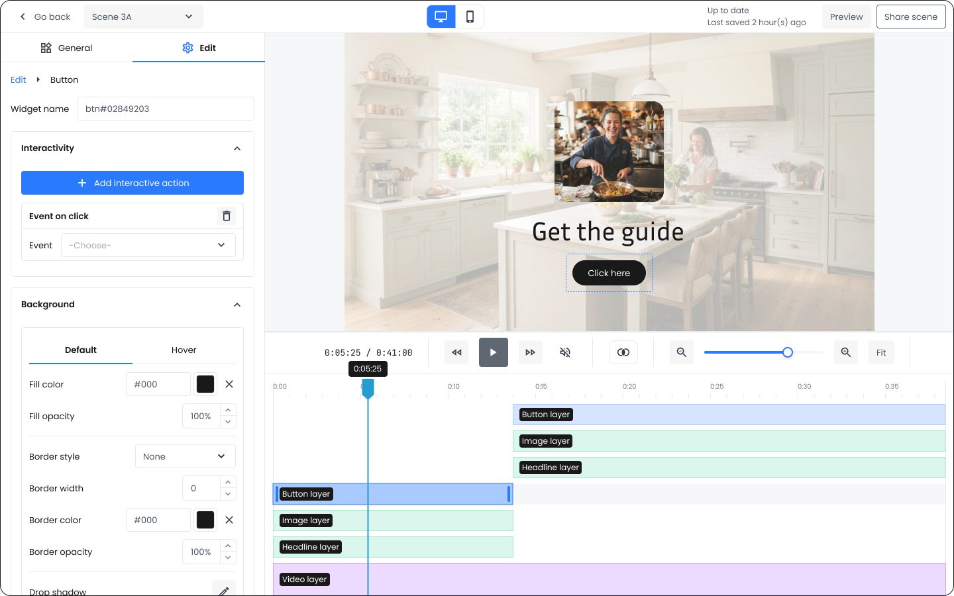Click the Click here button on canvas
The width and height of the screenshot is (954, 596).
click(609, 273)
